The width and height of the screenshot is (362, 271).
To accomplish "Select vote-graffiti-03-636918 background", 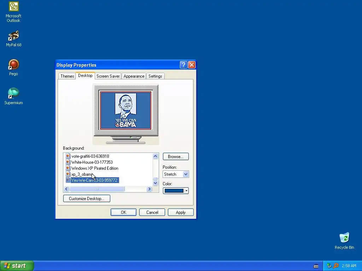I will tap(90, 156).
